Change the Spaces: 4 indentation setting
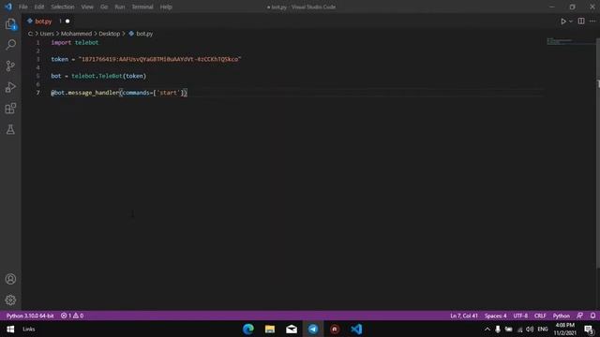Screen dimensions: 600x337 pos(496,315)
